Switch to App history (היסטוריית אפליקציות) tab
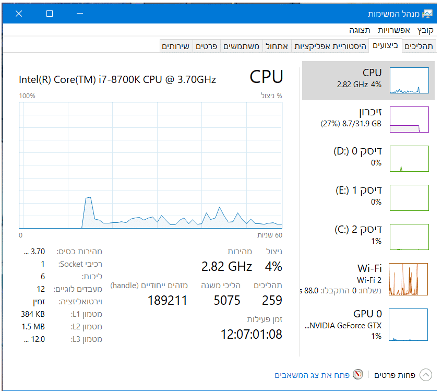442x392 pixels. click(330, 46)
